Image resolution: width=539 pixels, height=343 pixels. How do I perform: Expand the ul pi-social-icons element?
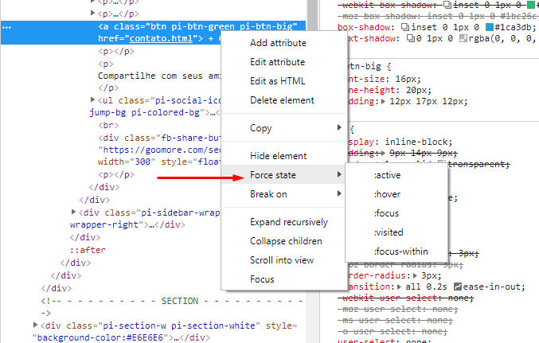pyautogui.click(x=92, y=99)
